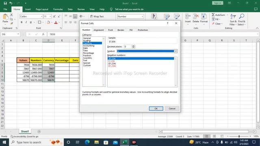Click the Cut scissors icon
The width and height of the screenshot is (260, 146).
11,15
